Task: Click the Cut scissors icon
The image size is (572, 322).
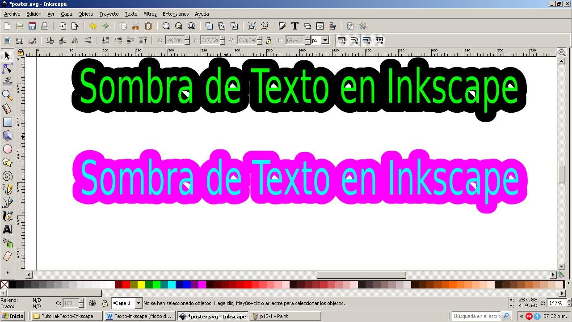Action: (136, 26)
